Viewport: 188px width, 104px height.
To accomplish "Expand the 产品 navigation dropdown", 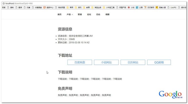I will 70,14.
